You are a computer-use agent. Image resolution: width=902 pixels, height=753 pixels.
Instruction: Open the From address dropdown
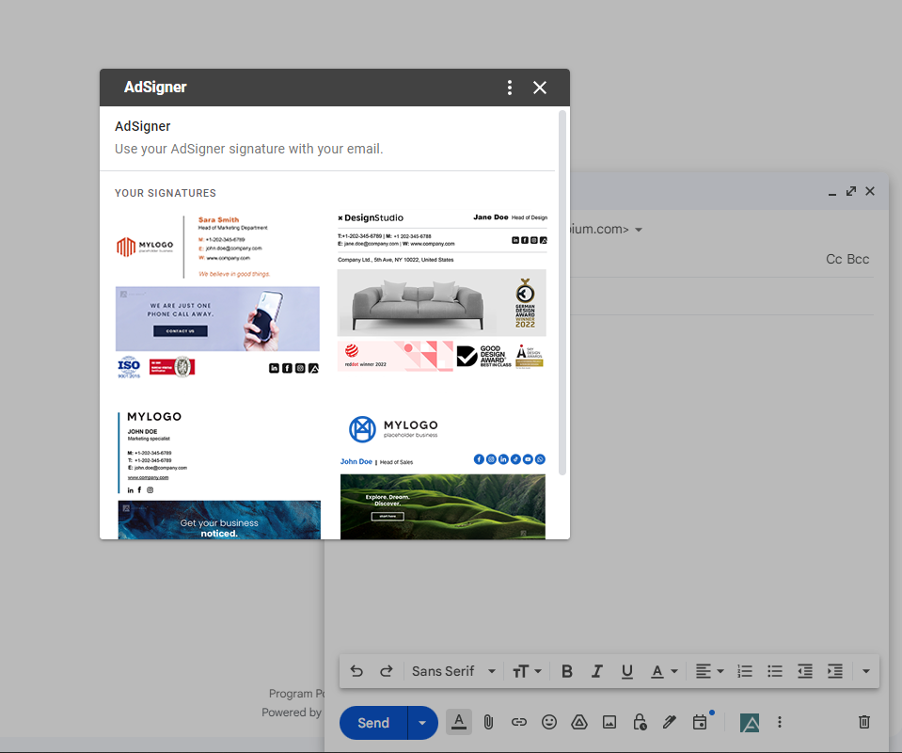pos(639,229)
